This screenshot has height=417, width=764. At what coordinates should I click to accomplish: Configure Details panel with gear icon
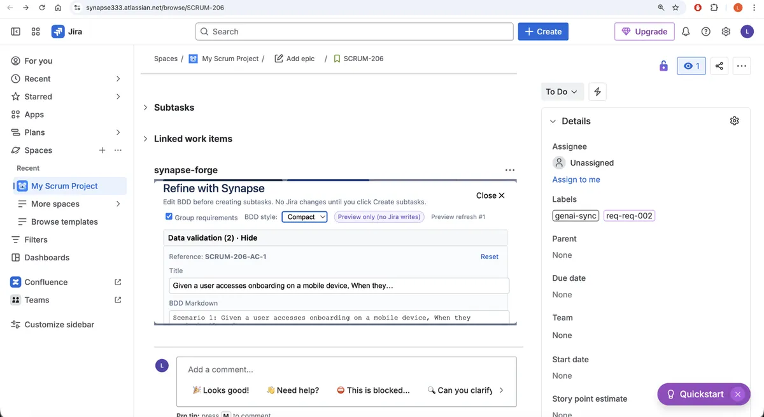[734, 121]
